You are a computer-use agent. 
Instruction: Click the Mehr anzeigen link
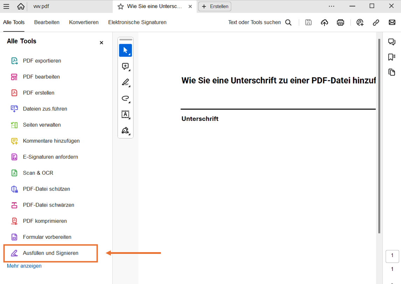[24, 266]
